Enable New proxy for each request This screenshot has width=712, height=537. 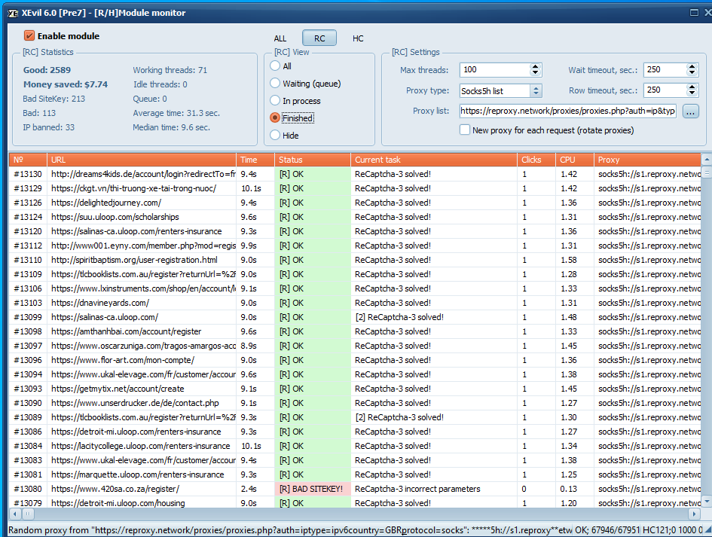pyautogui.click(x=466, y=130)
